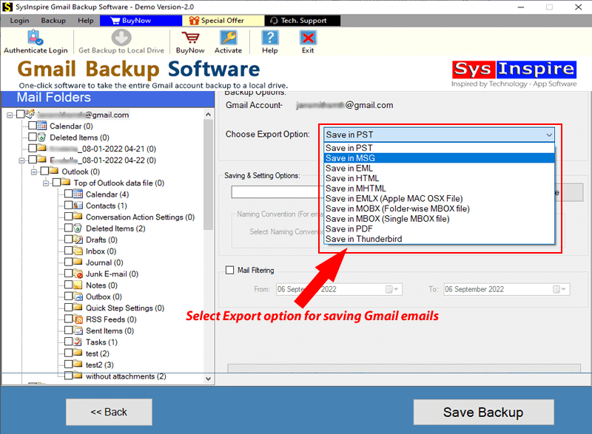The image size is (592, 434).
Task: Click the mail folders vertical scrollbar thumb
Action: point(208,174)
